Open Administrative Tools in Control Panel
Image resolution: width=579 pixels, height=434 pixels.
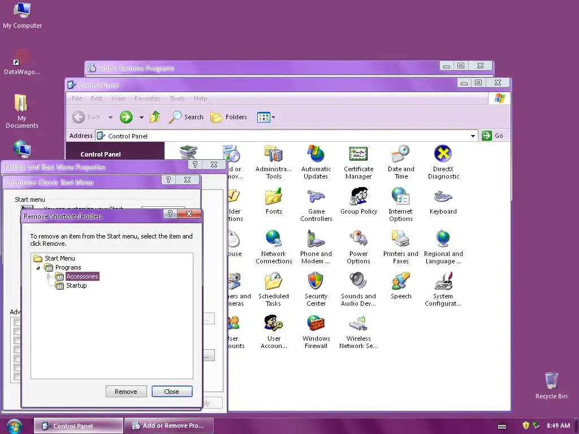coord(274,162)
